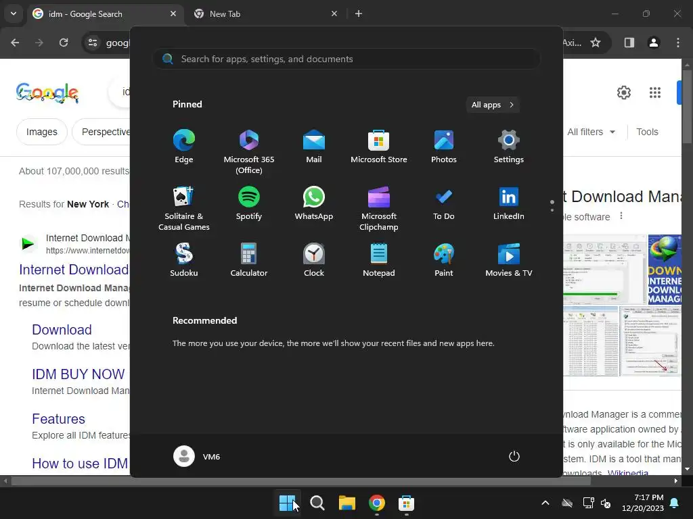Select the idm - Google Search tab
Viewport: 693px width, 519px height.
pos(105,14)
